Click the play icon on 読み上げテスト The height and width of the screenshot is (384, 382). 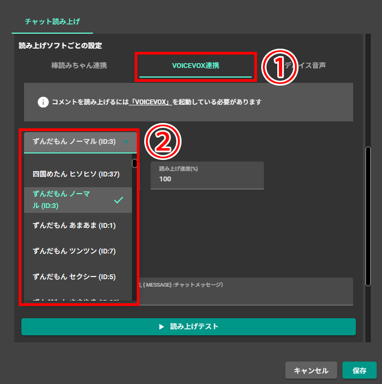[161, 327]
